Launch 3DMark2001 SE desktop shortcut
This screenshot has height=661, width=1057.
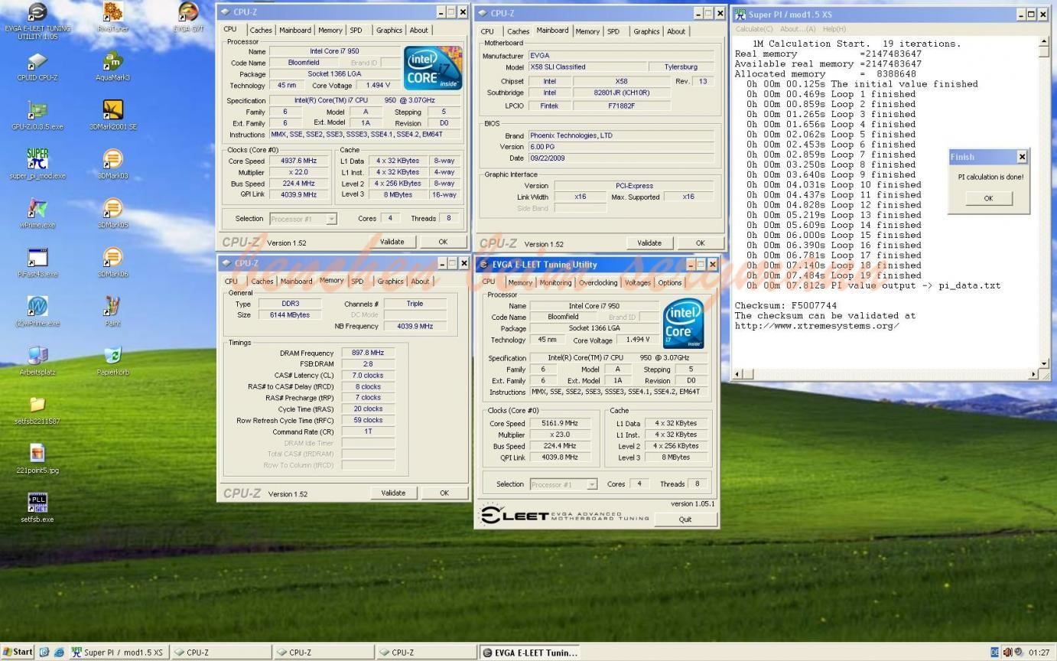[x=112, y=116]
